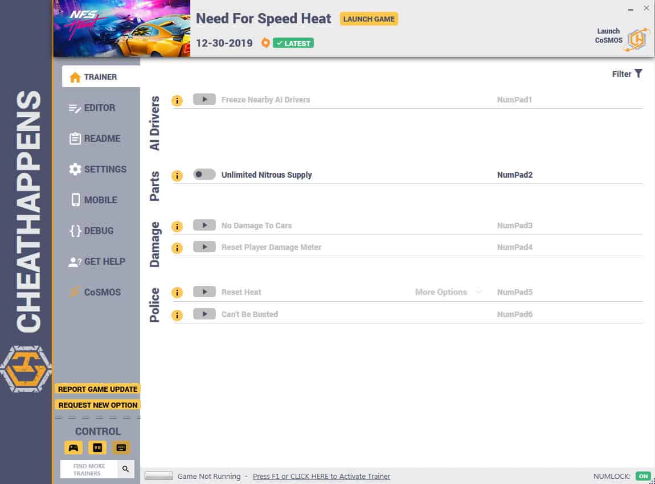655x484 pixels.
Task: Click the Parts category label
Action: 154,186
